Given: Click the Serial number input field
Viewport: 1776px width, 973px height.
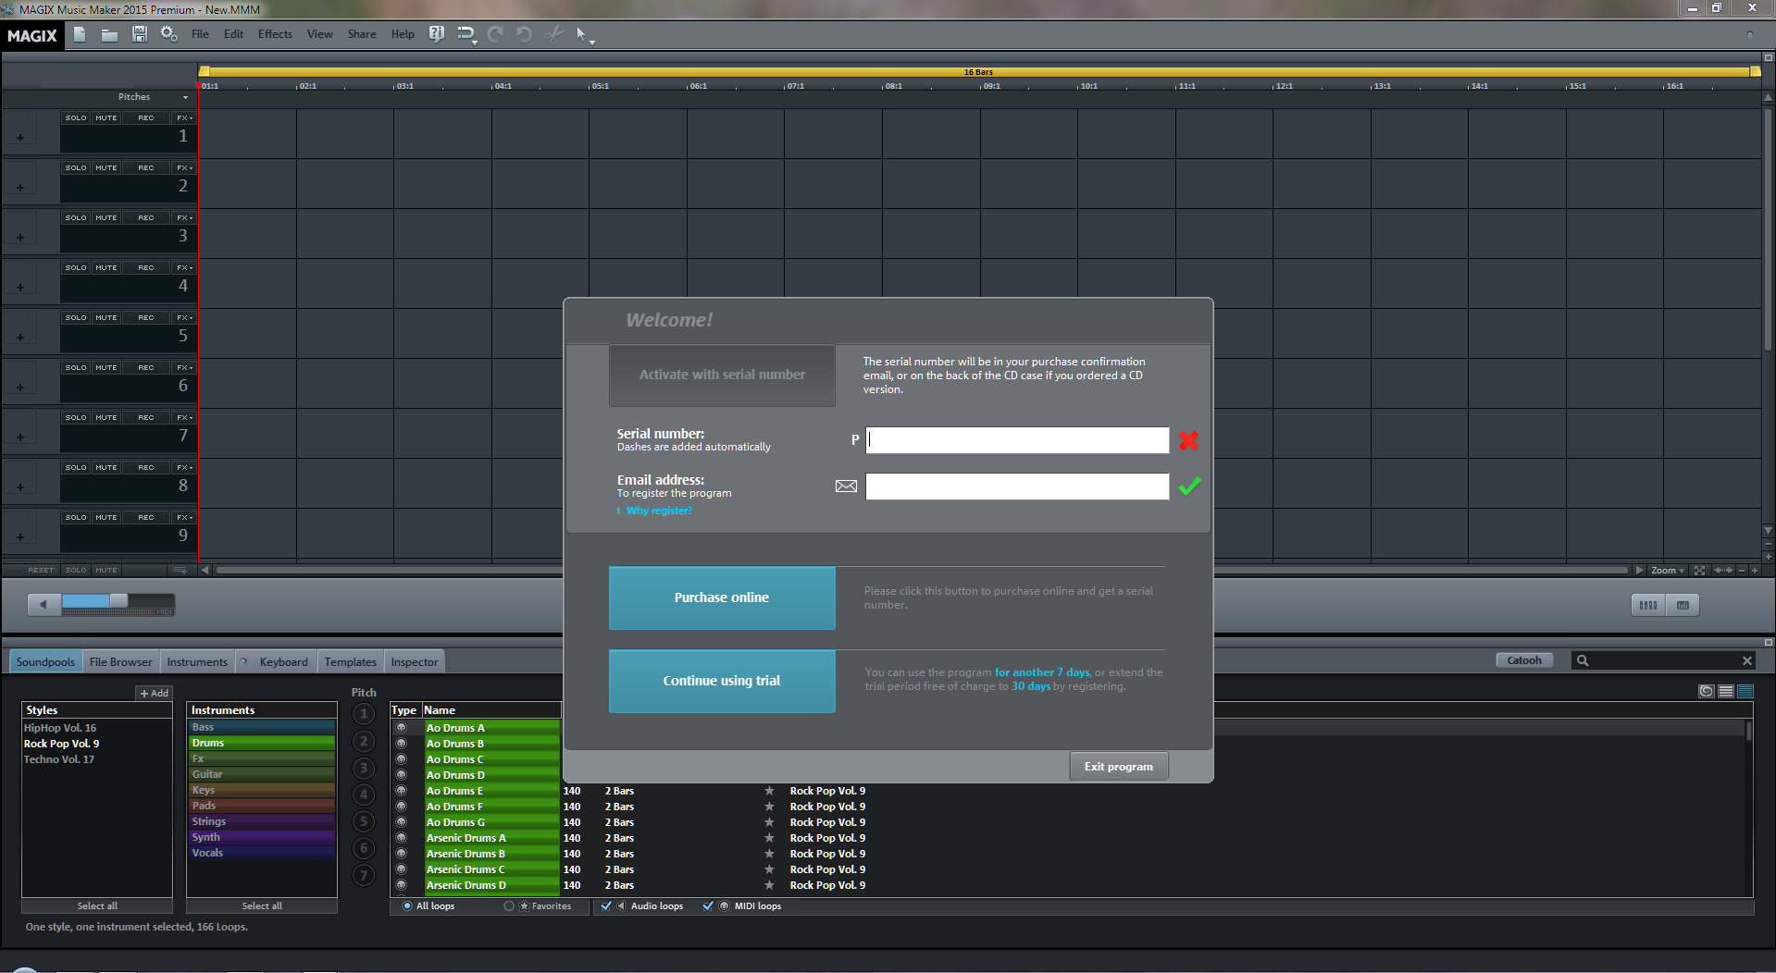Looking at the screenshot, I should coord(1017,440).
